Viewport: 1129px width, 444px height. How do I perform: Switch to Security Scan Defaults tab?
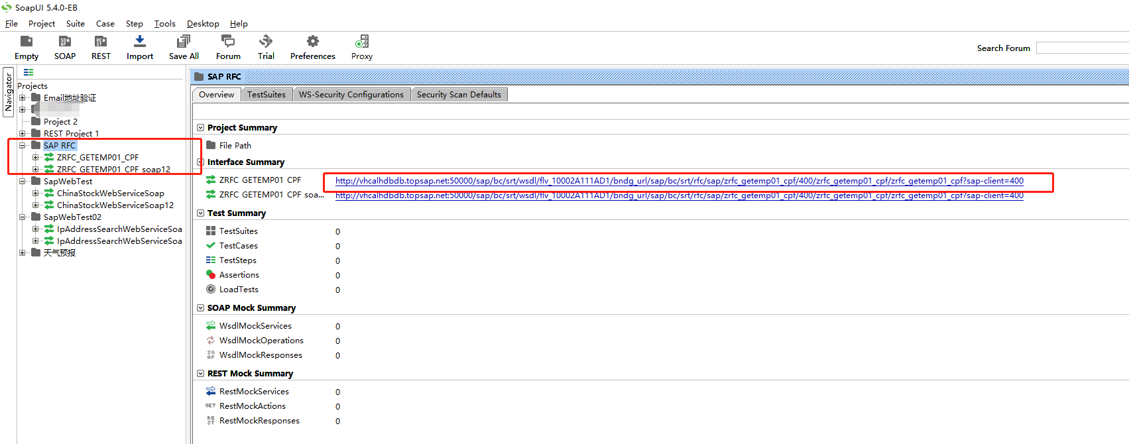(459, 95)
